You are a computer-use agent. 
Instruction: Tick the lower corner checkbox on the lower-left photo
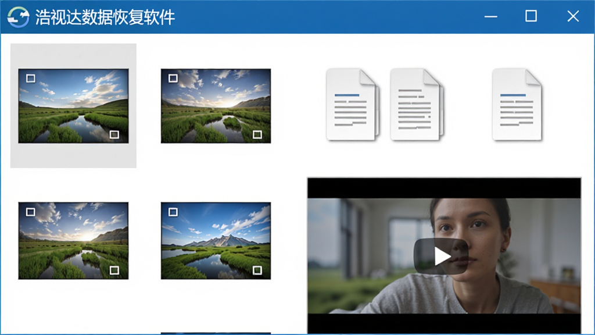coord(114,270)
